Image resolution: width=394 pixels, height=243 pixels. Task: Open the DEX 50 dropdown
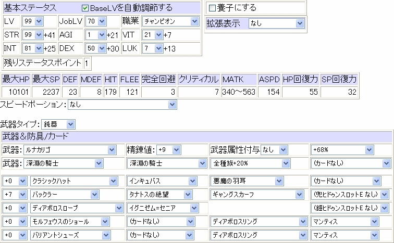coord(96,48)
